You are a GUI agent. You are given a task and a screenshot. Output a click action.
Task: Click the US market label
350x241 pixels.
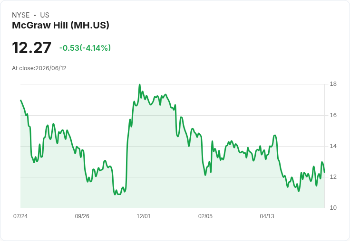click(45, 15)
